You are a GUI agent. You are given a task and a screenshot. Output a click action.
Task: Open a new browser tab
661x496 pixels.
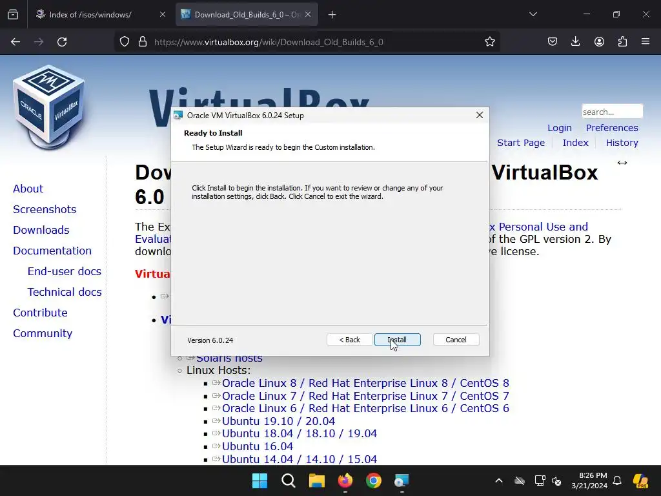tap(332, 15)
